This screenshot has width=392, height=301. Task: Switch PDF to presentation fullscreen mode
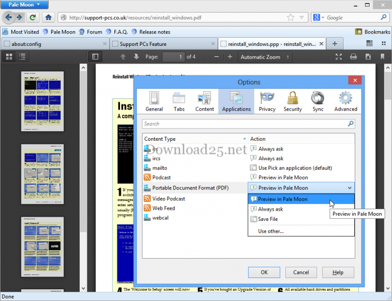tap(338, 57)
